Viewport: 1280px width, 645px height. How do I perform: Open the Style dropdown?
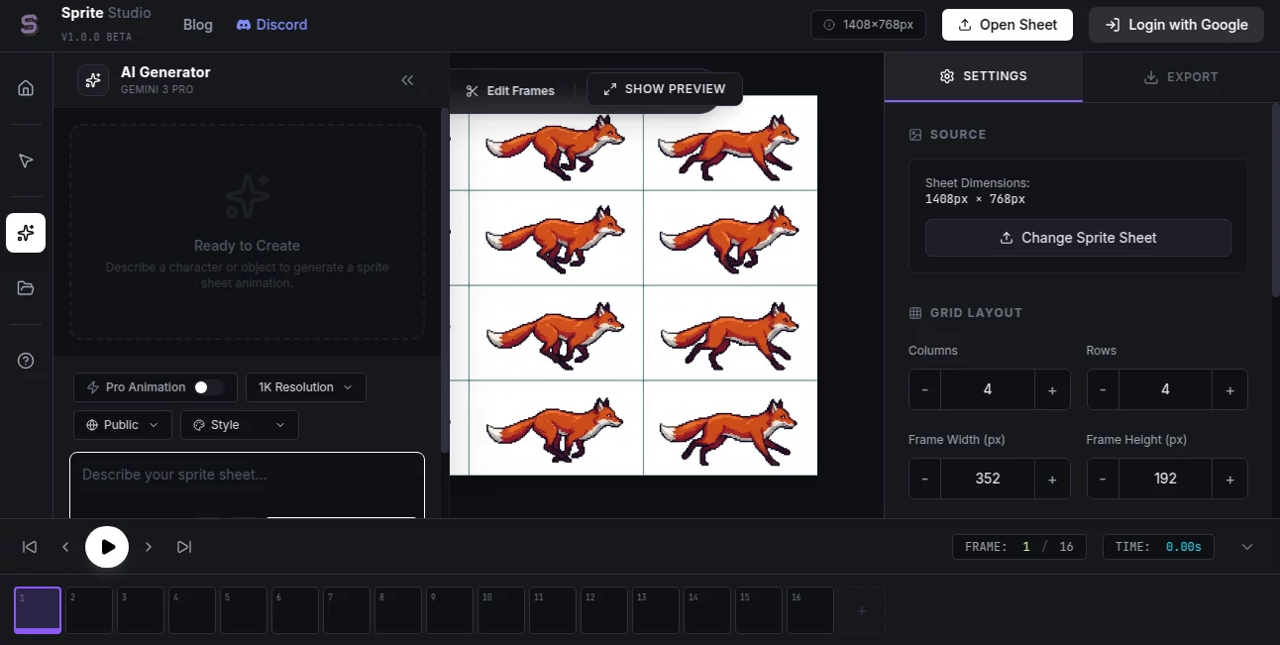click(238, 424)
